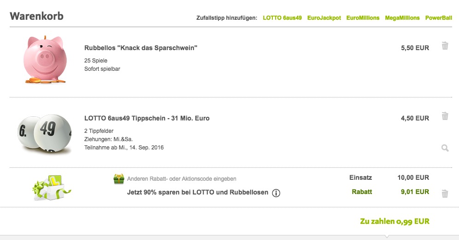Add a EuroJackpot random tip
The image size is (459, 240).
coord(324,18)
